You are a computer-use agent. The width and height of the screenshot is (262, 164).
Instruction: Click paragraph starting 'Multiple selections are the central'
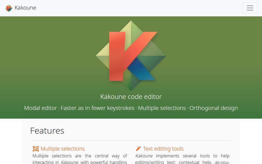click(80, 159)
